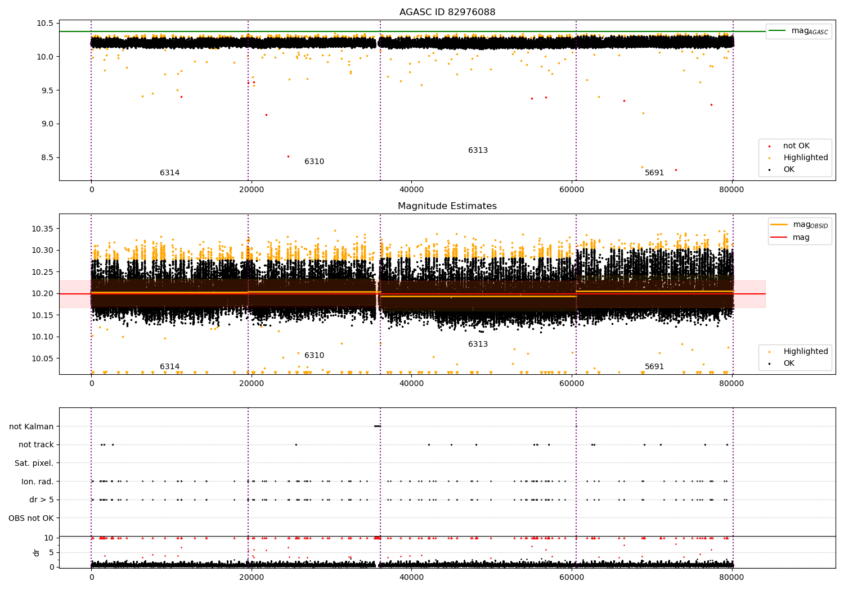The image size is (844, 590).
Task: Click the mag AGASC legend entry
Action: tap(799, 31)
